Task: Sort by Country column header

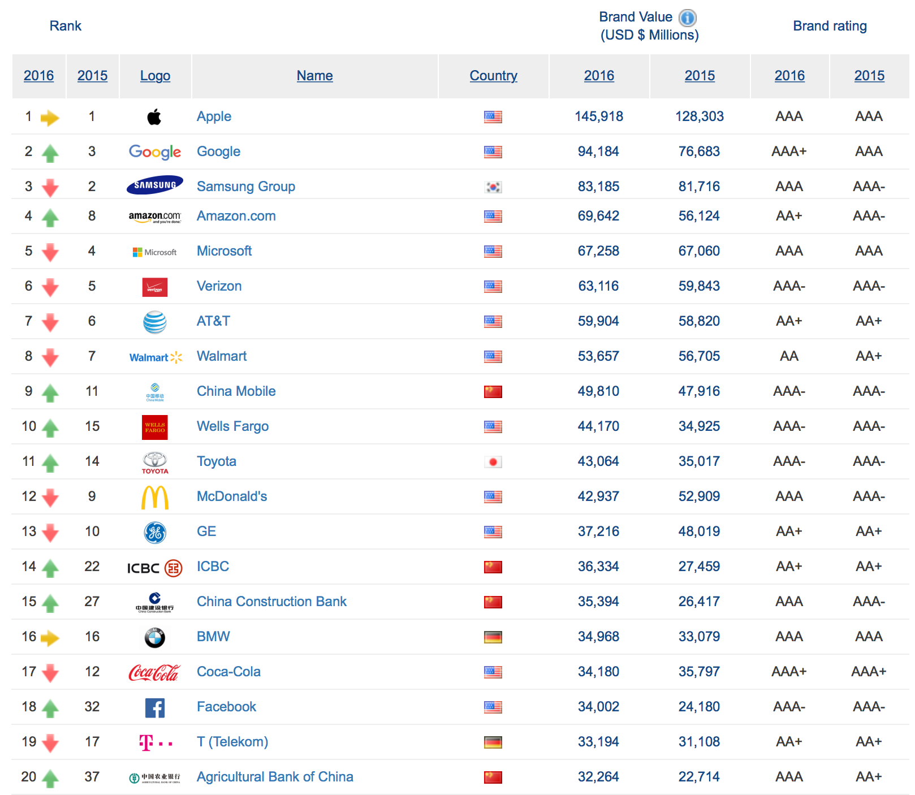Action: (493, 76)
